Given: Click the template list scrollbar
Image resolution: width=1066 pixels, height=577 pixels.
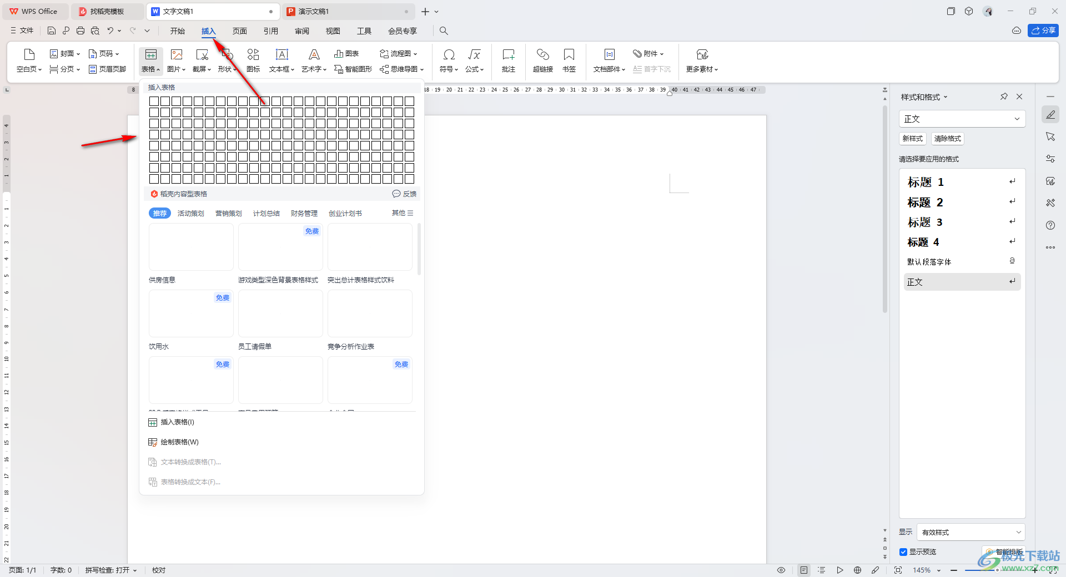Looking at the screenshot, I should click(x=419, y=249).
